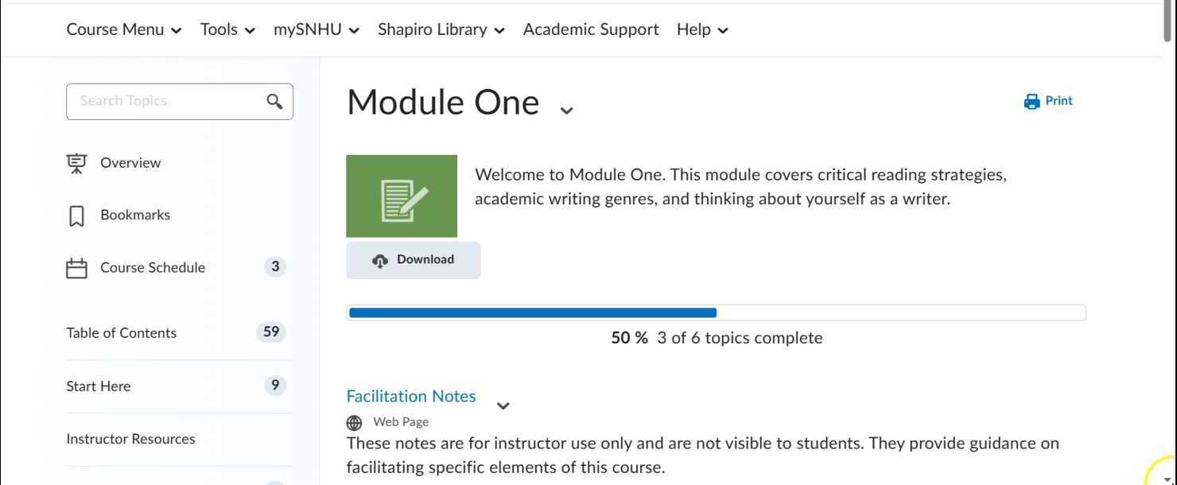Expand the Tools menu
The image size is (1177, 485).
227,29
